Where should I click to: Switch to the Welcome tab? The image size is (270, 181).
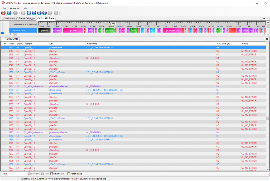(x=10, y=18)
